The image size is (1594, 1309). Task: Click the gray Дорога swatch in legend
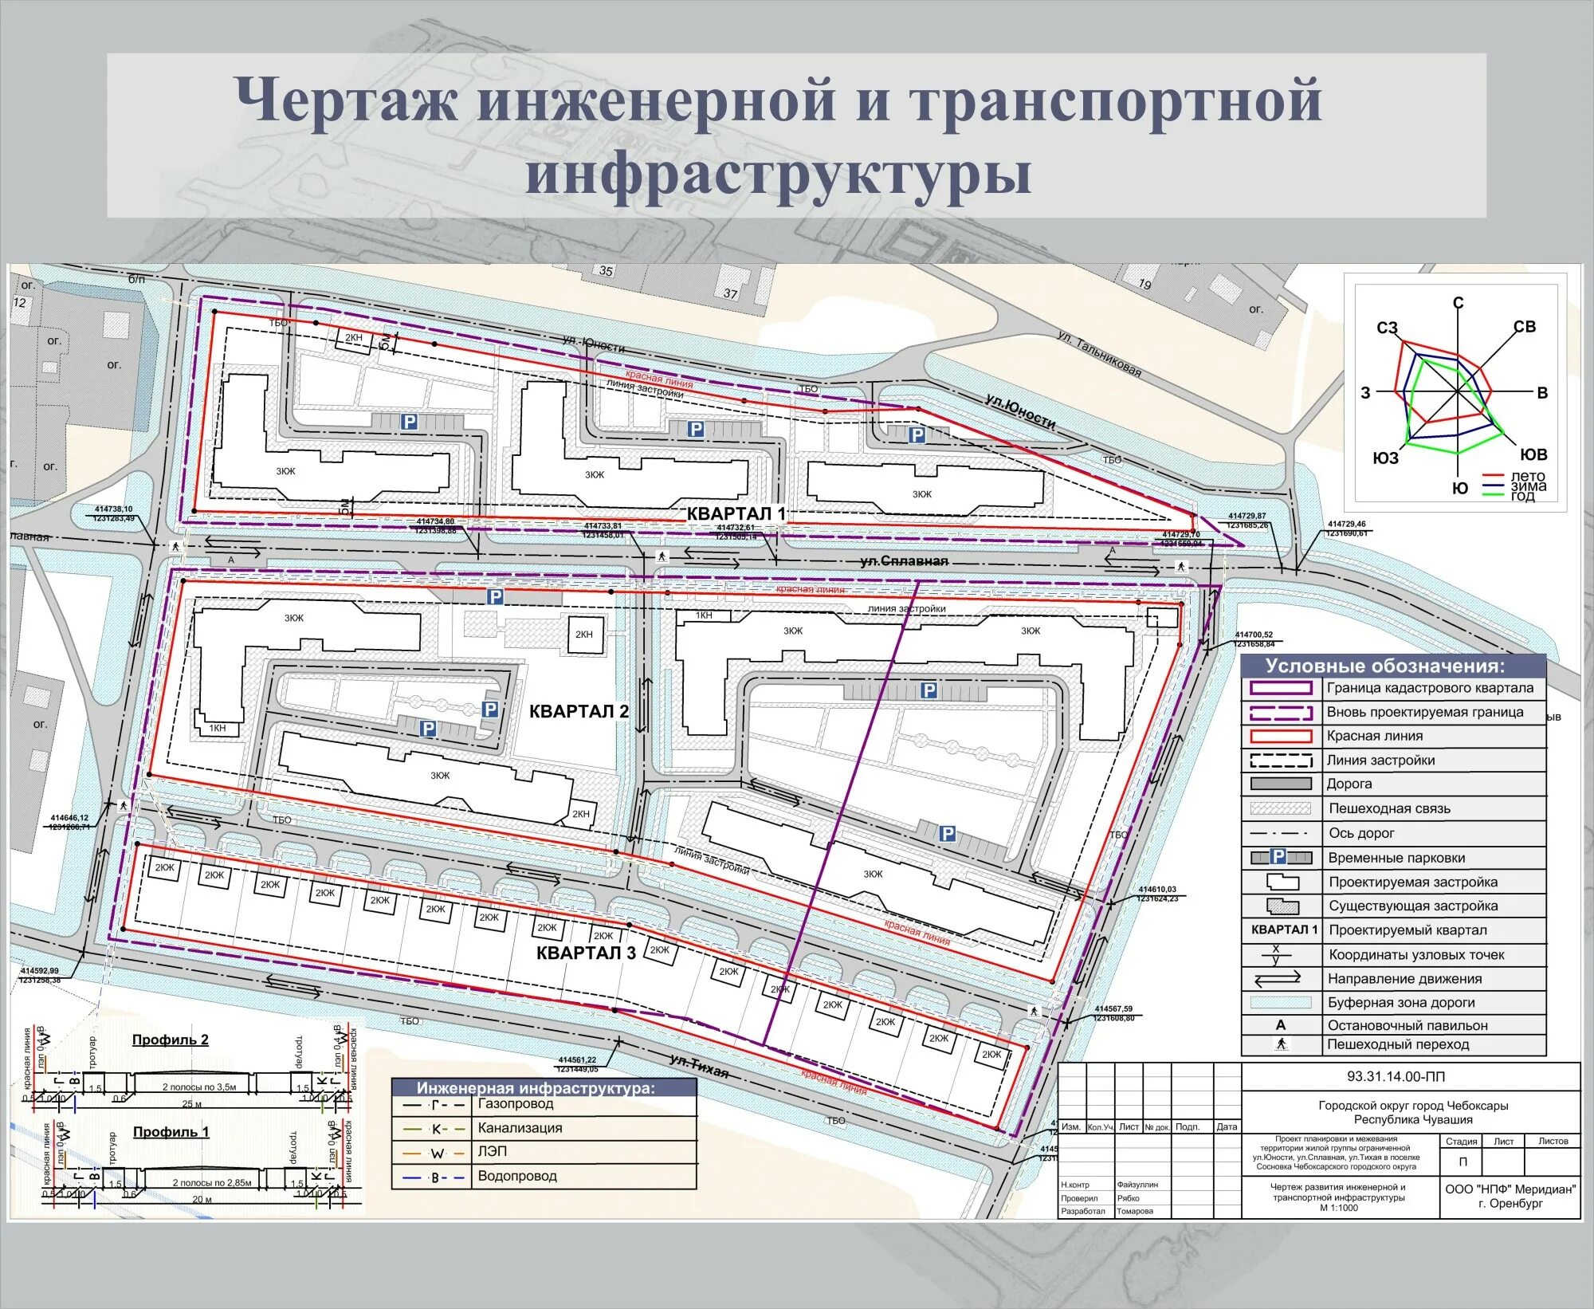(x=1282, y=784)
